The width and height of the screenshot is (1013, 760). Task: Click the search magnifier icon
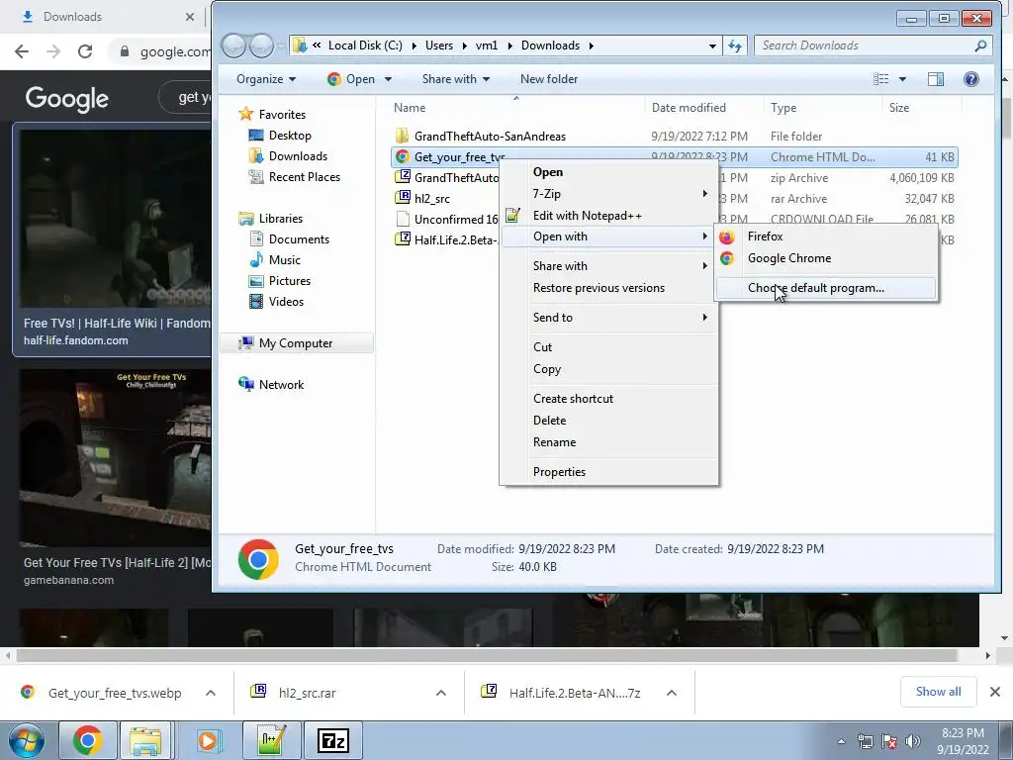(x=980, y=46)
